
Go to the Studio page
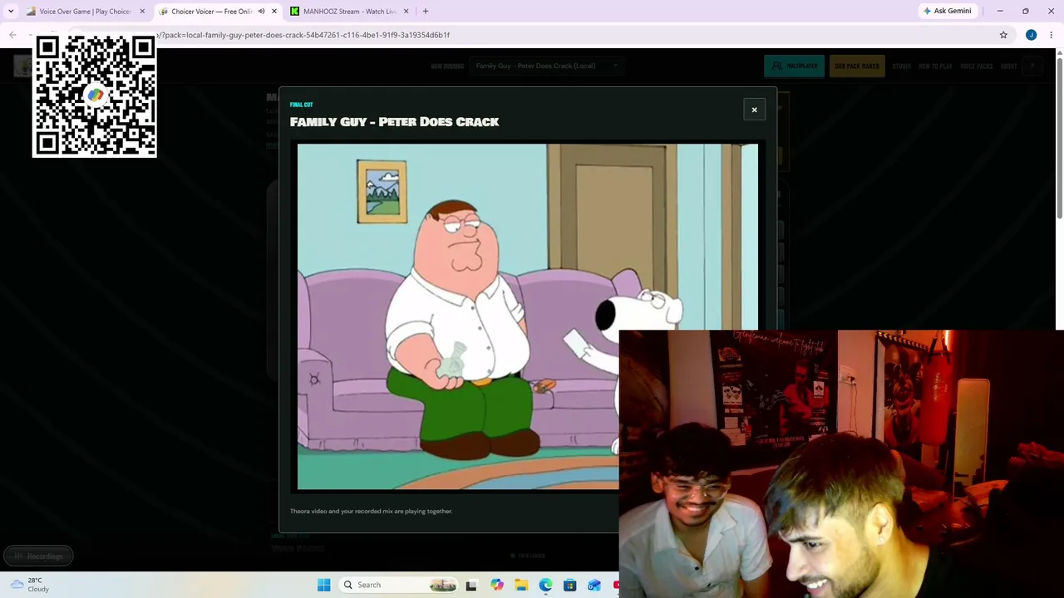[x=901, y=66]
